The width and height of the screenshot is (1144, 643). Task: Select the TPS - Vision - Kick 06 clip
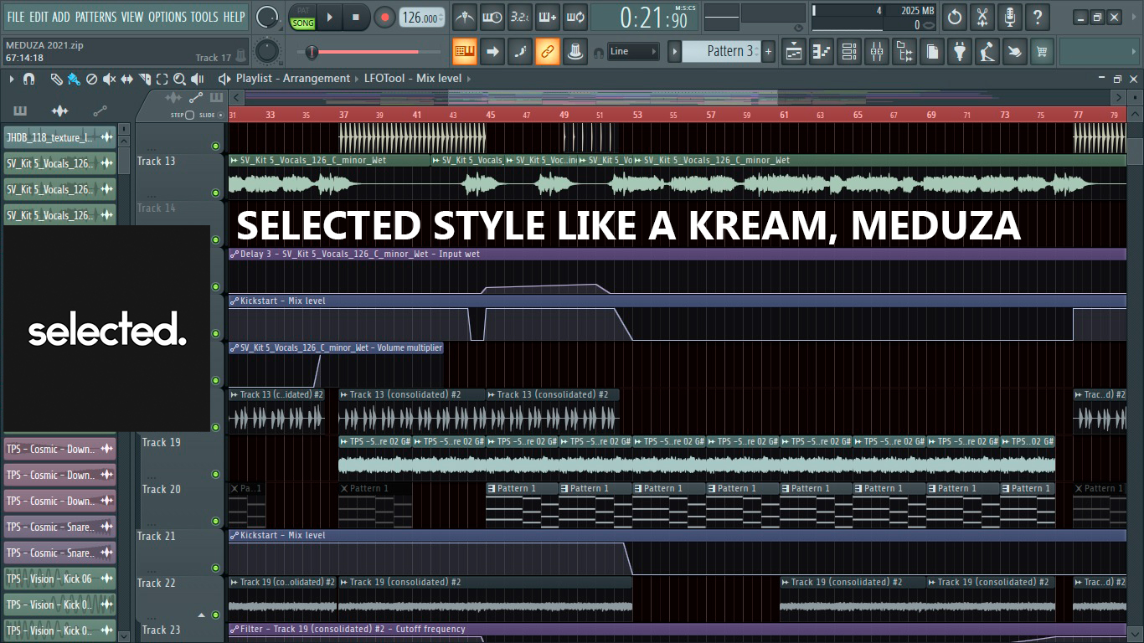(x=59, y=579)
